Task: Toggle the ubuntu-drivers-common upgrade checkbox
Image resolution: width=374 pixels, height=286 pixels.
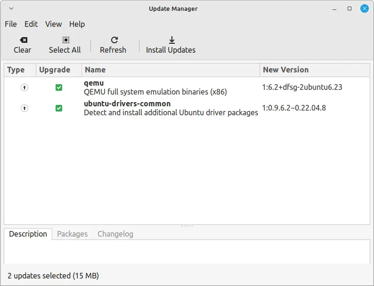Action: (59, 108)
